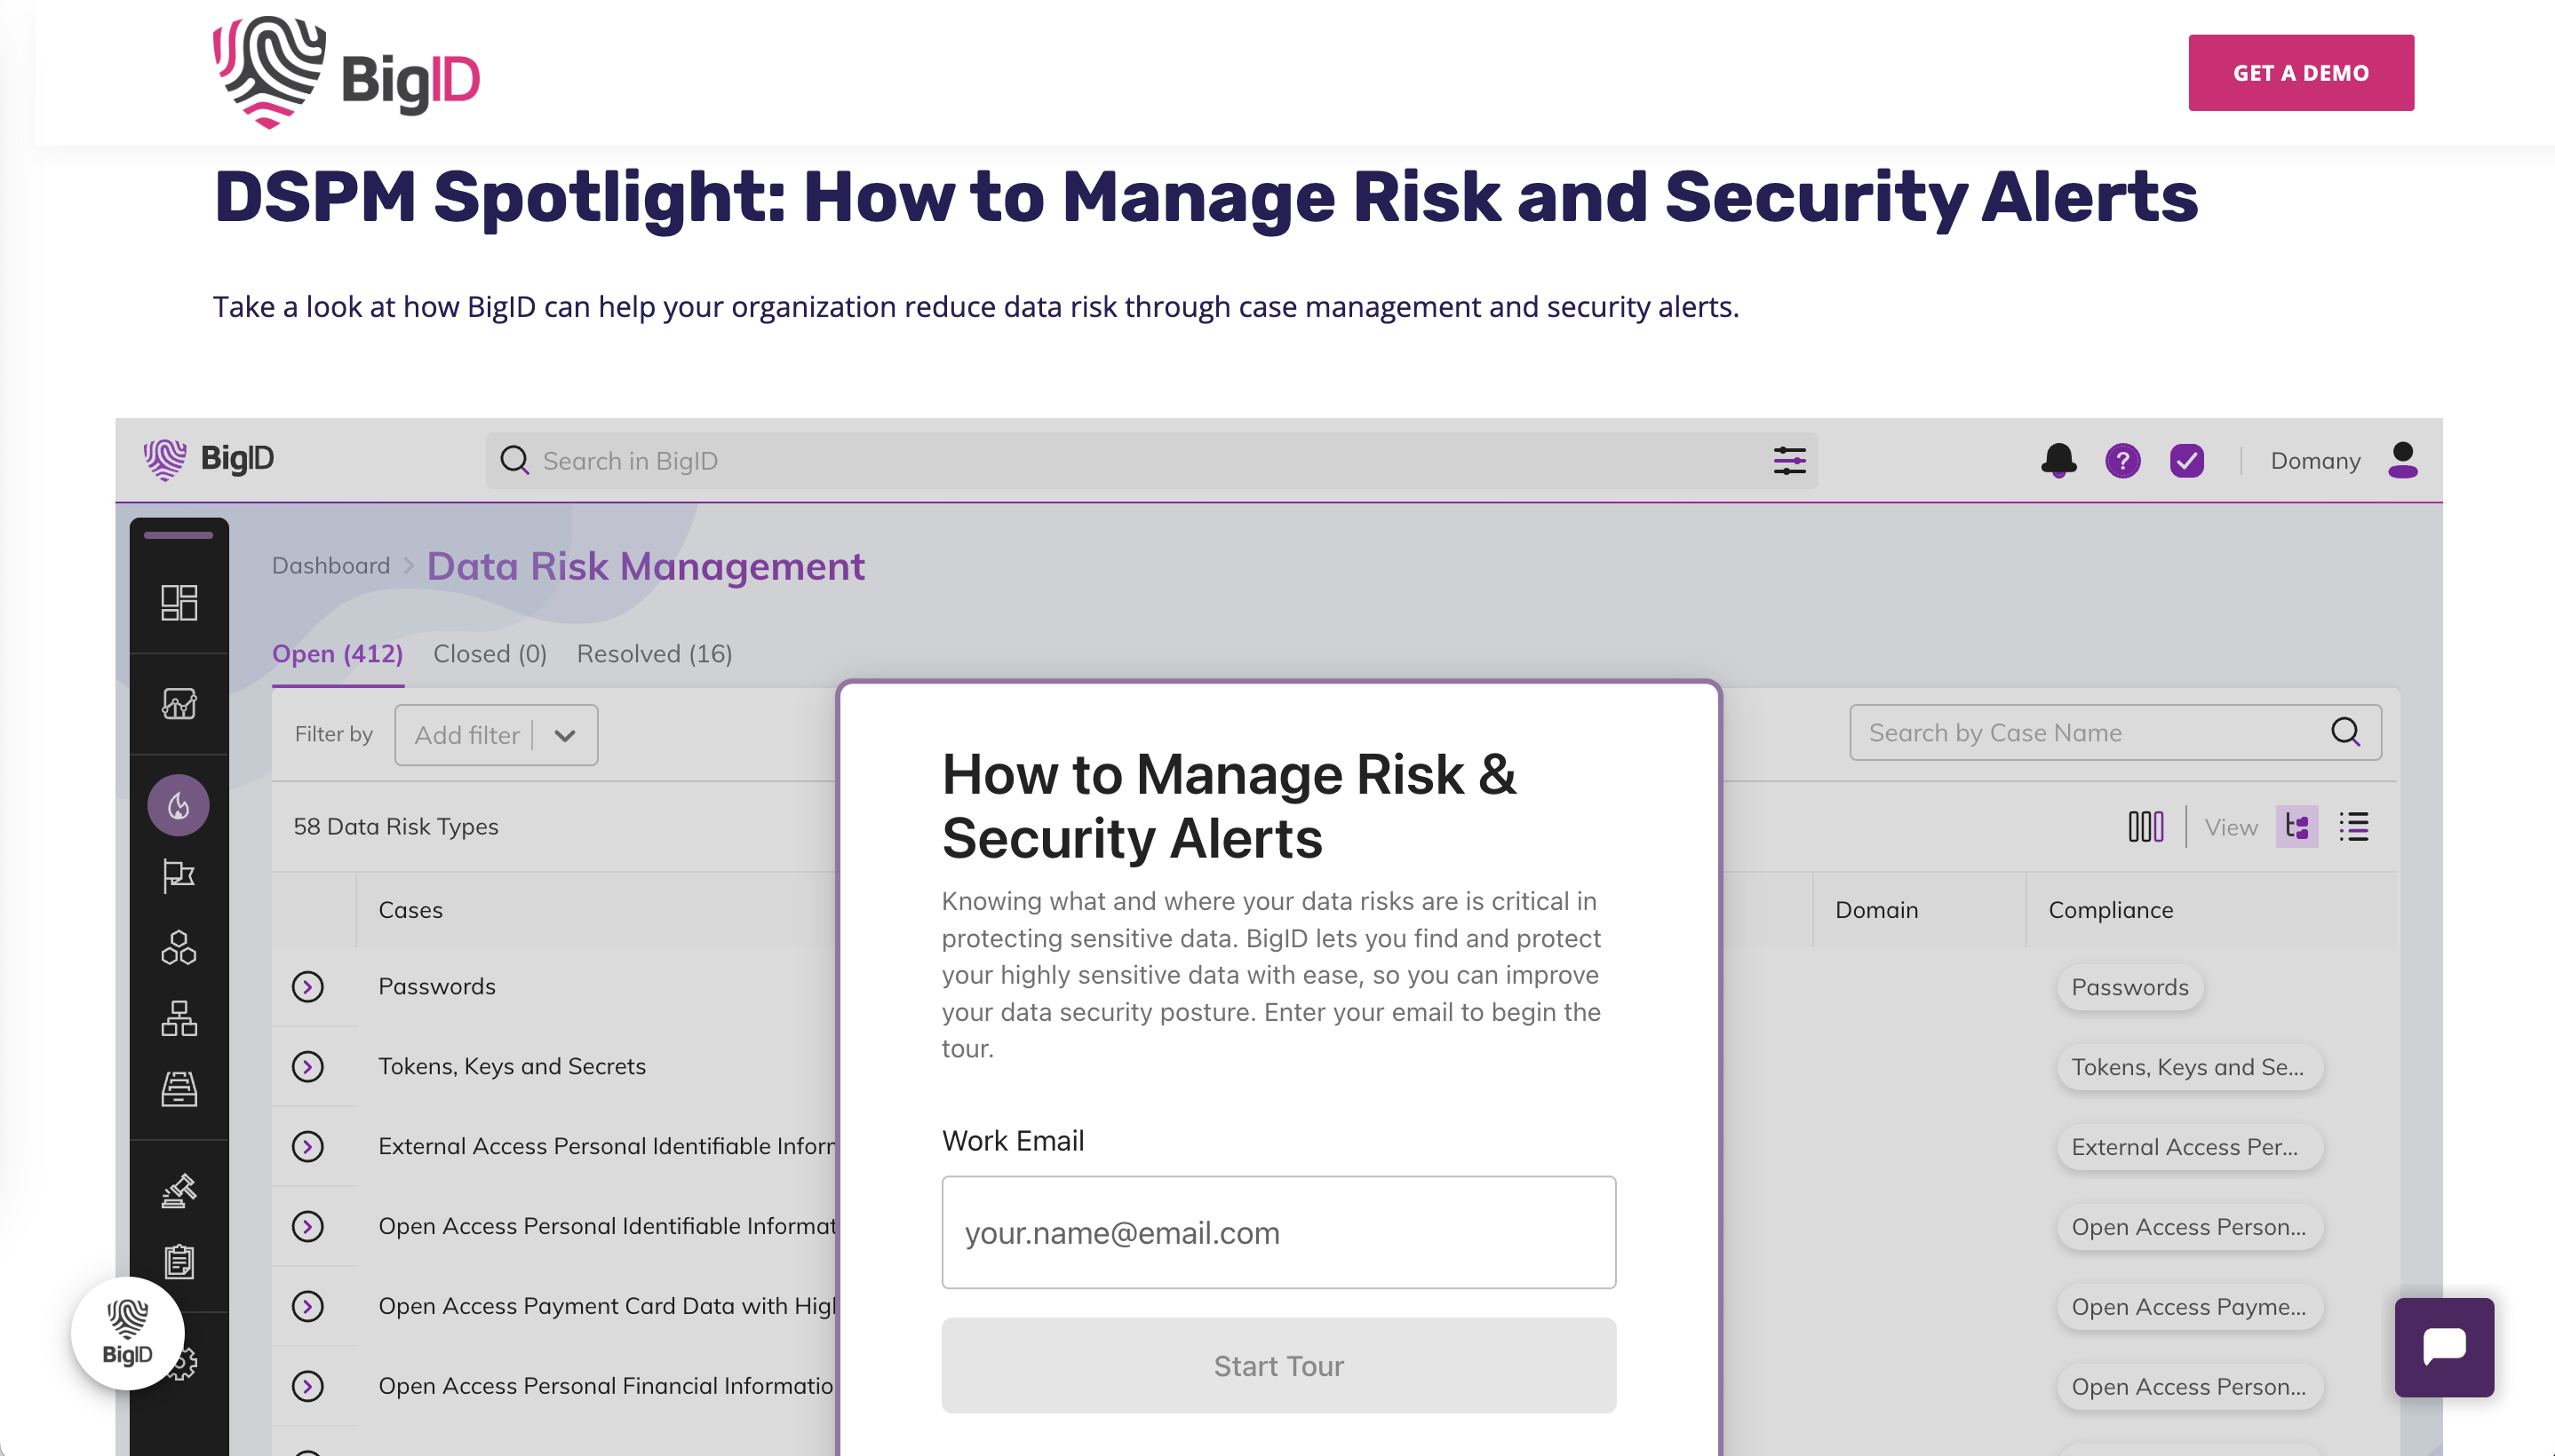Click the notification bell icon

2058,460
